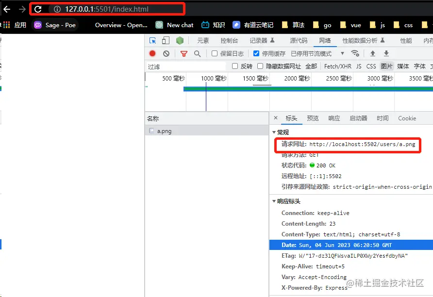The image size is (433, 297).
Task: Click the 1000 毫秒 timeline marker
Action: coord(214,79)
